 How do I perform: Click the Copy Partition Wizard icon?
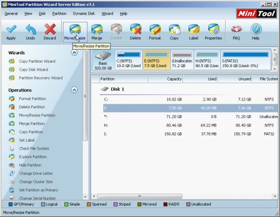click(x=12, y=61)
